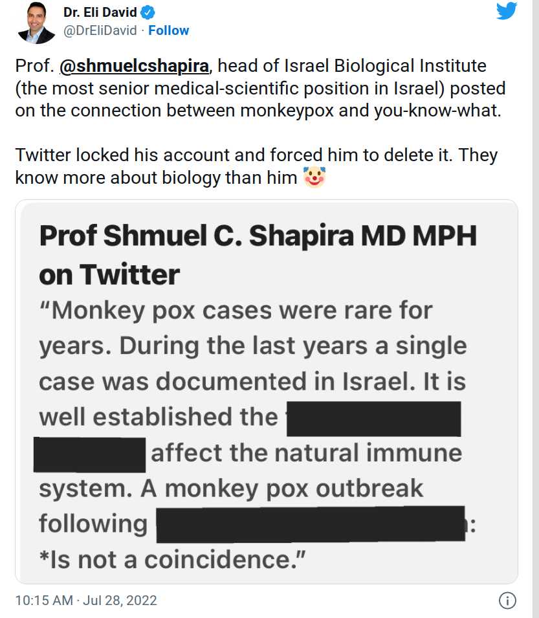Viewport: 539px width, 618px height.
Task: Open the tweet info circle icon
Action: [x=508, y=600]
